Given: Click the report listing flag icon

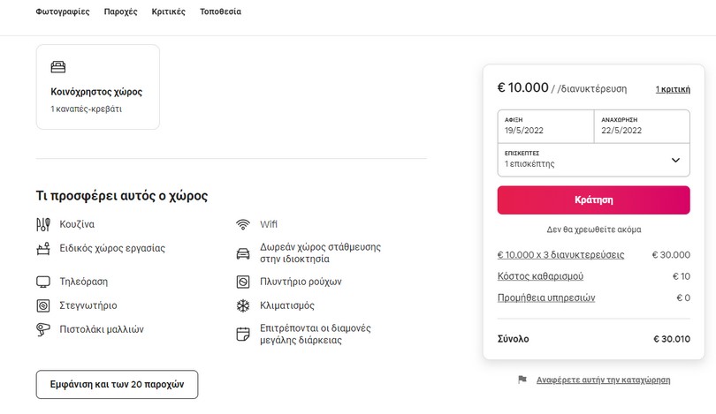Looking at the screenshot, I should click(x=522, y=380).
